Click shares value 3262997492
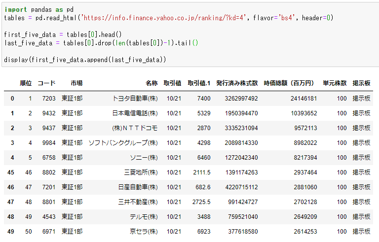379x242 pixels. pos(241,99)
